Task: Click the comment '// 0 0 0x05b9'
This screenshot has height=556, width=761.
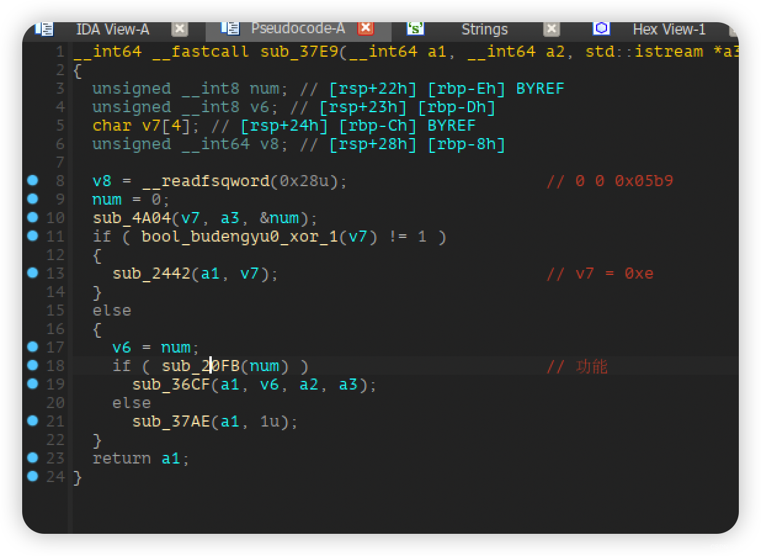Action: 610,181
